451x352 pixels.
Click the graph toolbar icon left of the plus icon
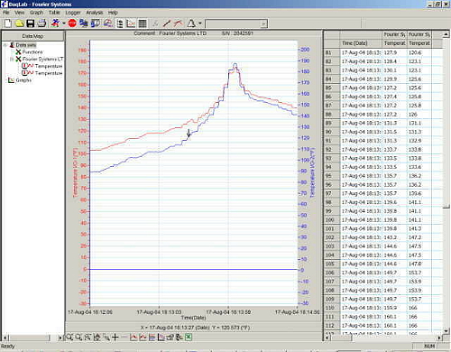[106, 338]
